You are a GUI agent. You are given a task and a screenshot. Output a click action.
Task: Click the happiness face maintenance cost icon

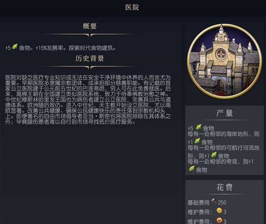pyautogui.click(x=219, y=220)
